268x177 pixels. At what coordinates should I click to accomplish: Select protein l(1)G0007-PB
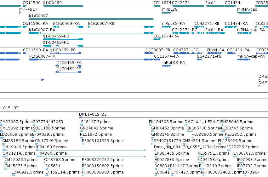(149, 53)
